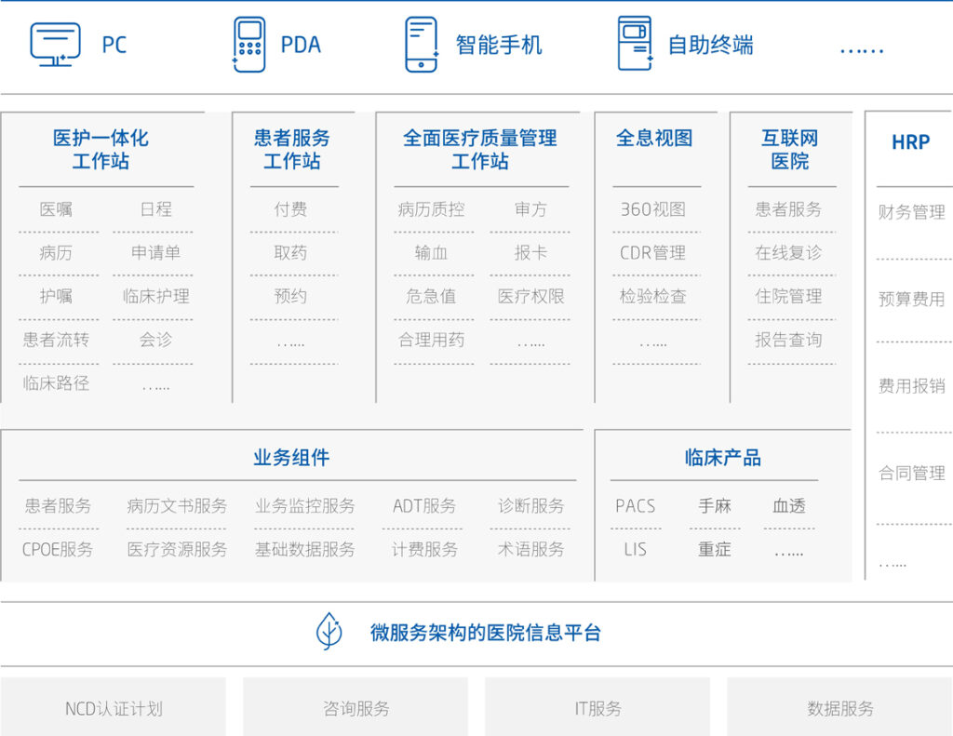
Task: Select 病历质控 in quality management panel
Action: [x=431, y=209]
